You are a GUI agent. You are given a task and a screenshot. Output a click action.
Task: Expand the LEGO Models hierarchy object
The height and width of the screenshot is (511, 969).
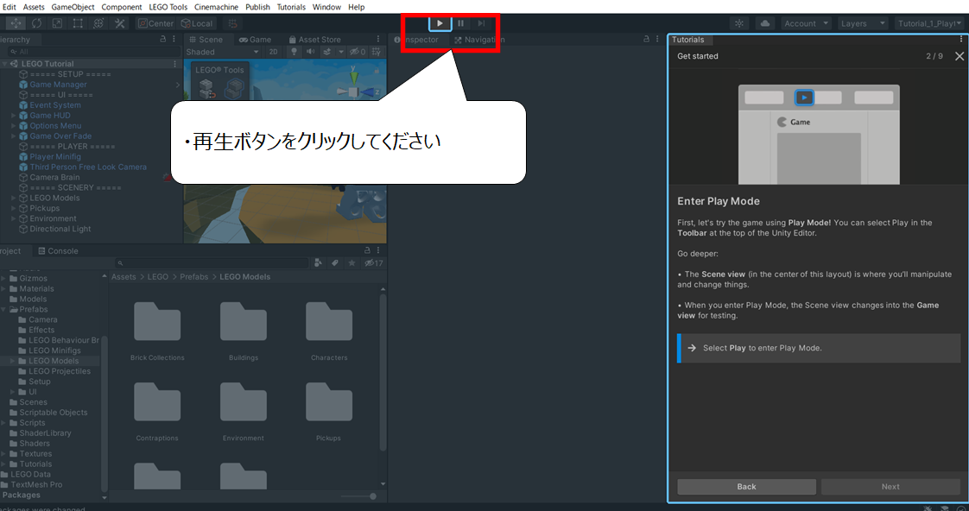14,199
